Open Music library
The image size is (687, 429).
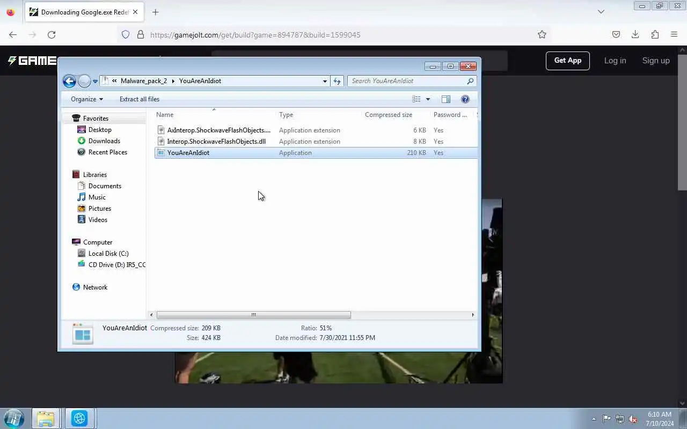pyautogui.click(x=97, y=197)
